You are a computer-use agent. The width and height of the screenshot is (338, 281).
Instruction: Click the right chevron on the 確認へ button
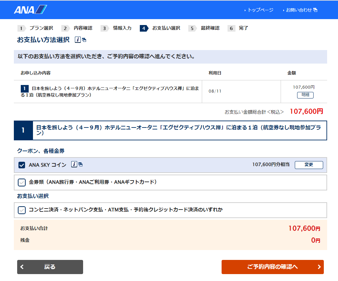(x=319, y=267)
